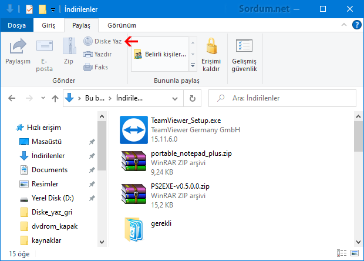The image size is (364, 261).
Task: Collapse the ribbon with the chevron
Action: click(344, 25)
